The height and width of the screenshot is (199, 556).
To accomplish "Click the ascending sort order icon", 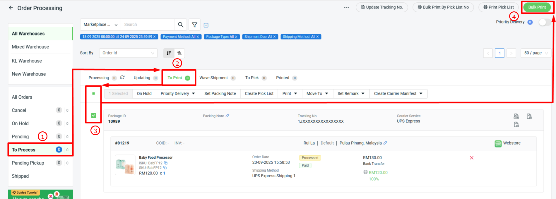I will 179,53.
